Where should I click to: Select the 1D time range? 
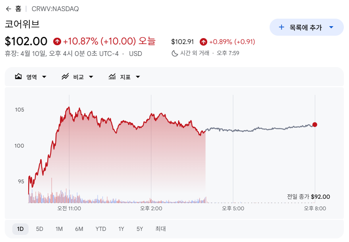[x=20, y=229]
